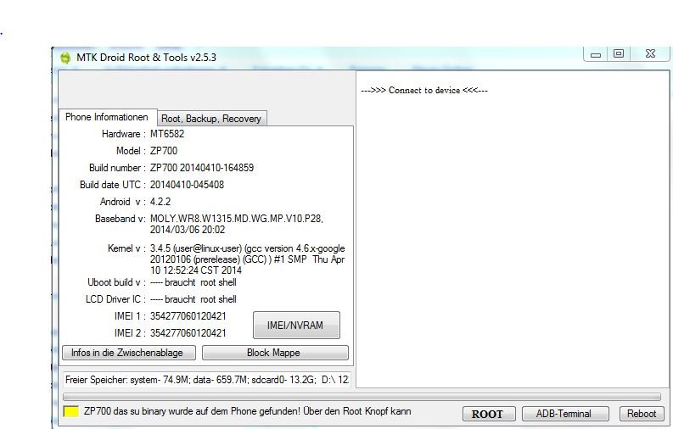Image resolution: width=673 pixels, height=429 pixels.
Task: Select the kernel version text 3.4.5
Action: [247, 259]
